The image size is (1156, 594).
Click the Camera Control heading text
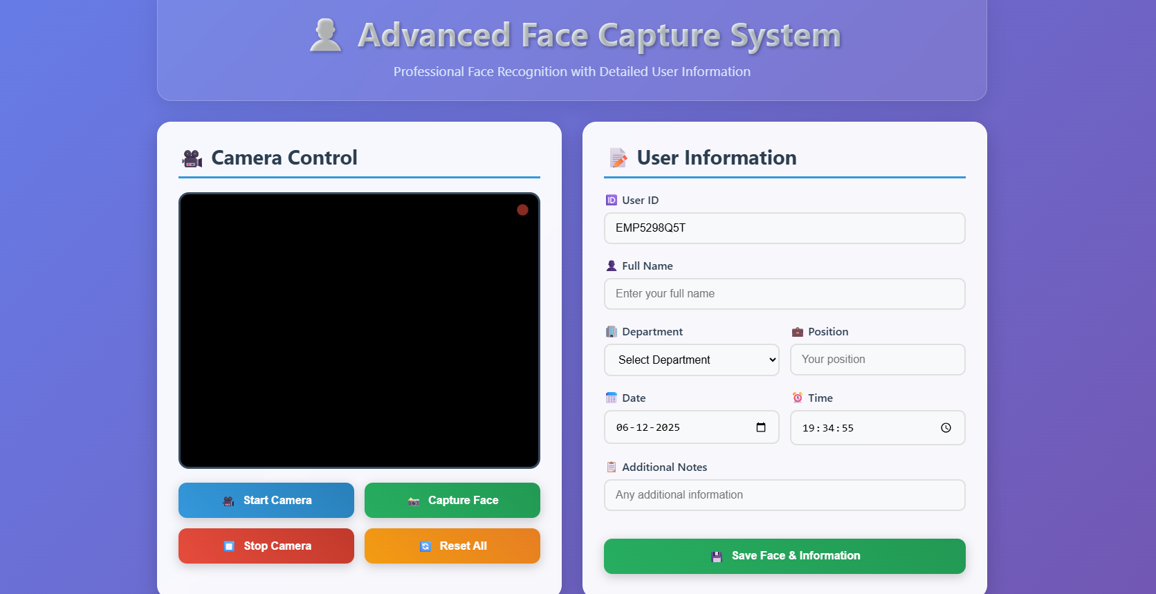[x=284, y=158]
